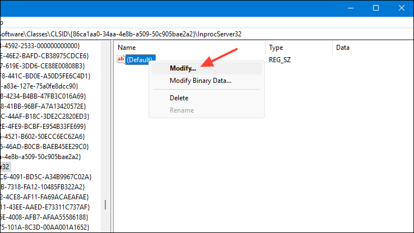Viewport: 414px width, 233px height.
Task: Select the key ending 96BF-A7A13420572E}
Action: point(43,106)
